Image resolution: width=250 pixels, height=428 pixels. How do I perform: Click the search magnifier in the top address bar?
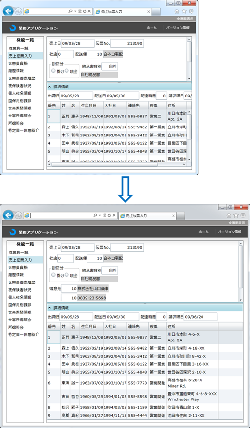coord(71,11)
